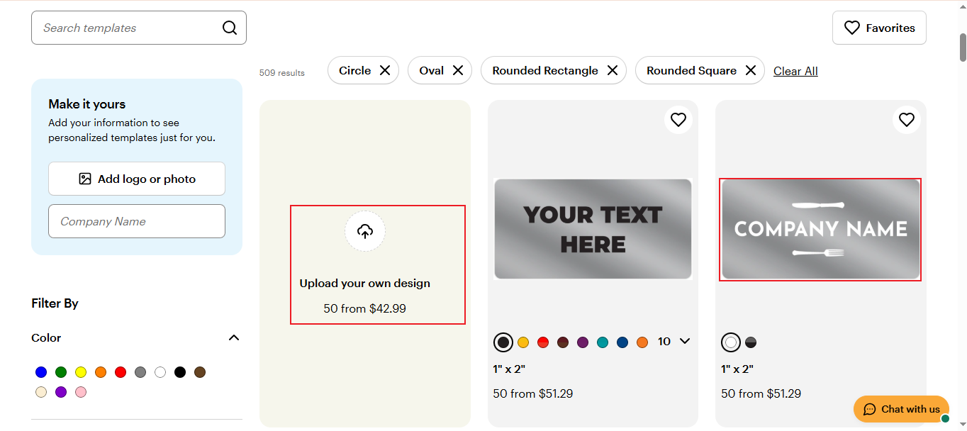Select the teal swatch under YOUR TEXT HERE
Viewport: 967px width, 431px height.
pyautogui.click(x=603, y=342)
